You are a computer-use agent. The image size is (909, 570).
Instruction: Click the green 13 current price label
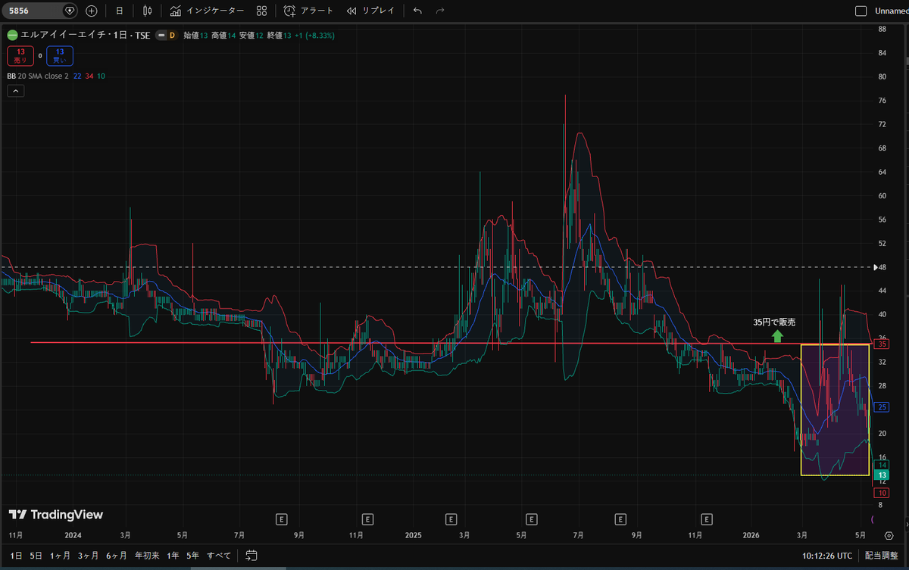(882, 475)
